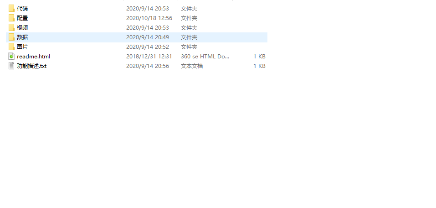This screenshot has height=208, width=436.
Task: Select the 图片 folder icon
Action: (x=11, y=47)
